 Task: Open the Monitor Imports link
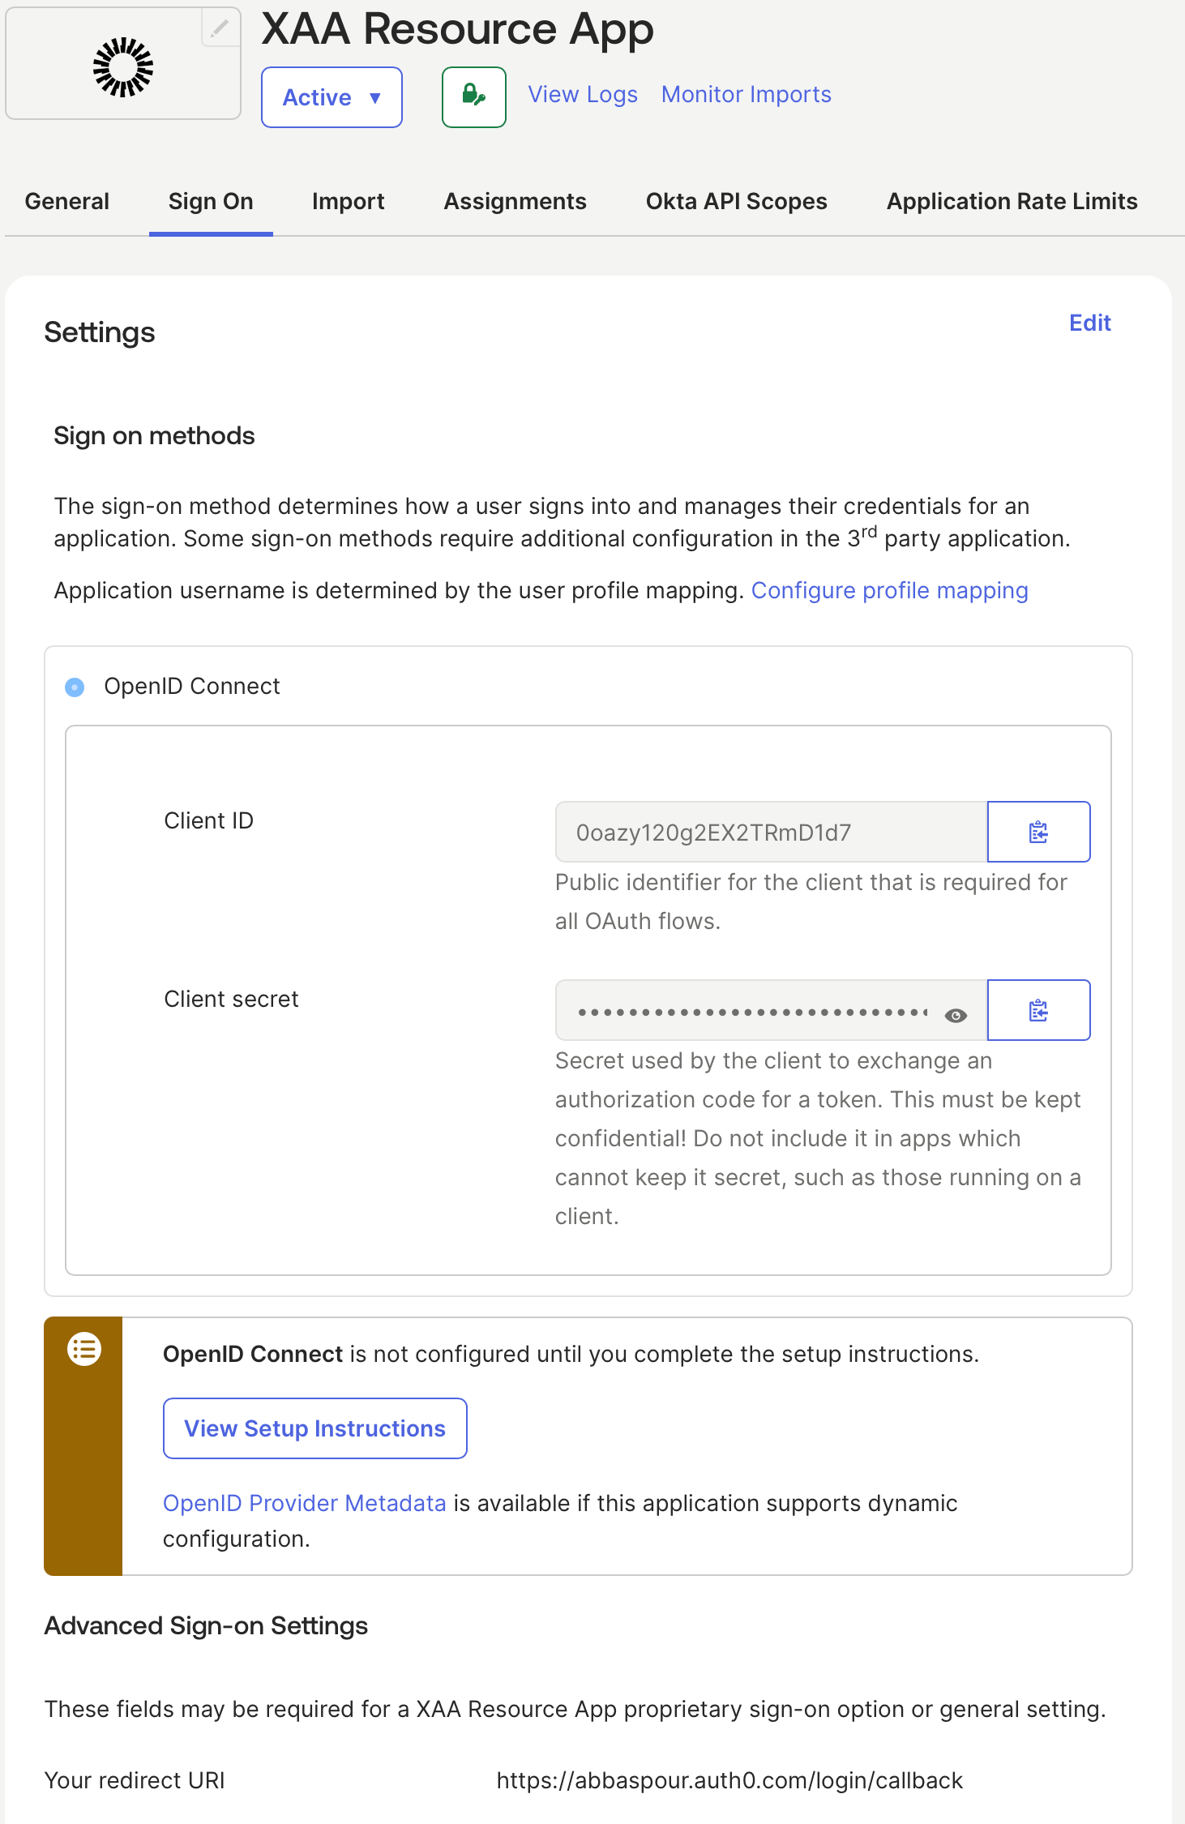coord(747,95)
